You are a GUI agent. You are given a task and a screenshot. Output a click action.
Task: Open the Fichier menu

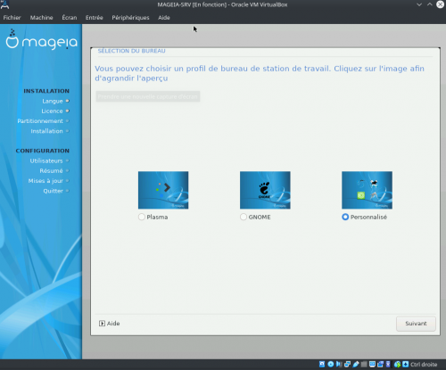pyautogui.click(x=12, y=18)
